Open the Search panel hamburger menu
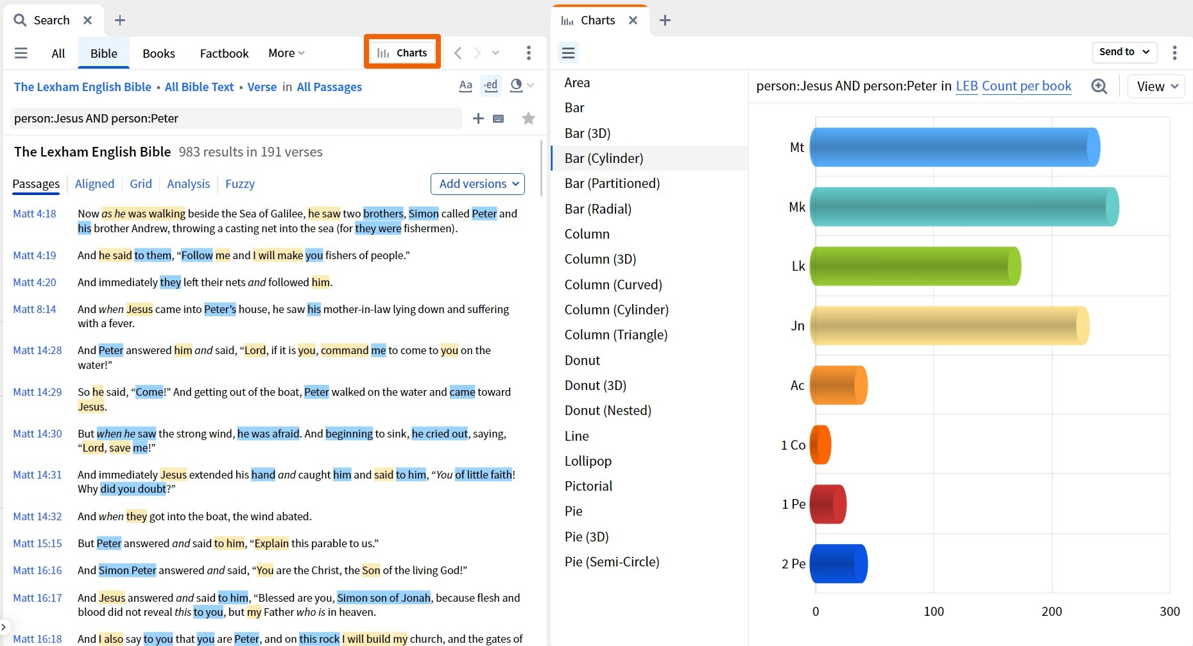 21,53
